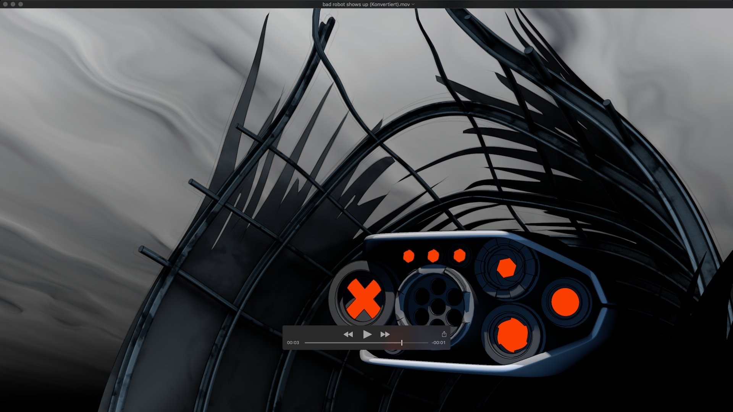Open the Share icon in the controller

(x=444, y=334)
